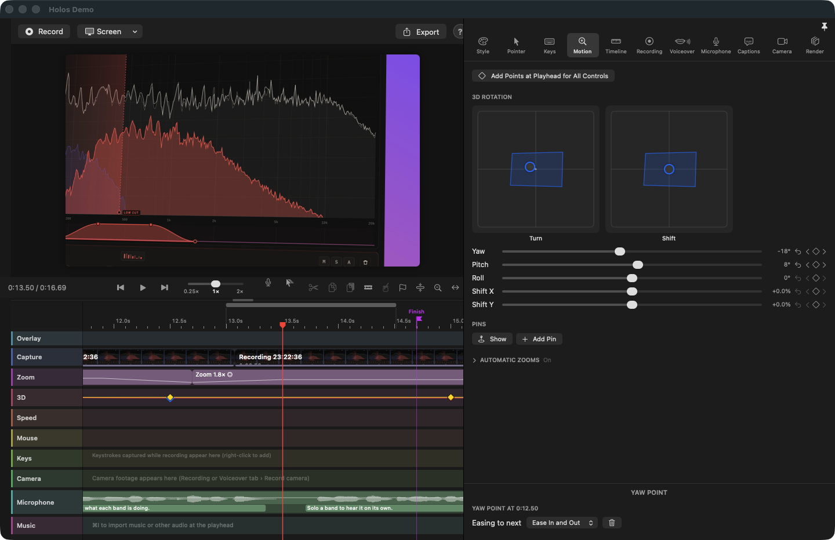The image size is (835, 540).
Task: Adjust the Roll slider
Action: click(x=632, y=278)
